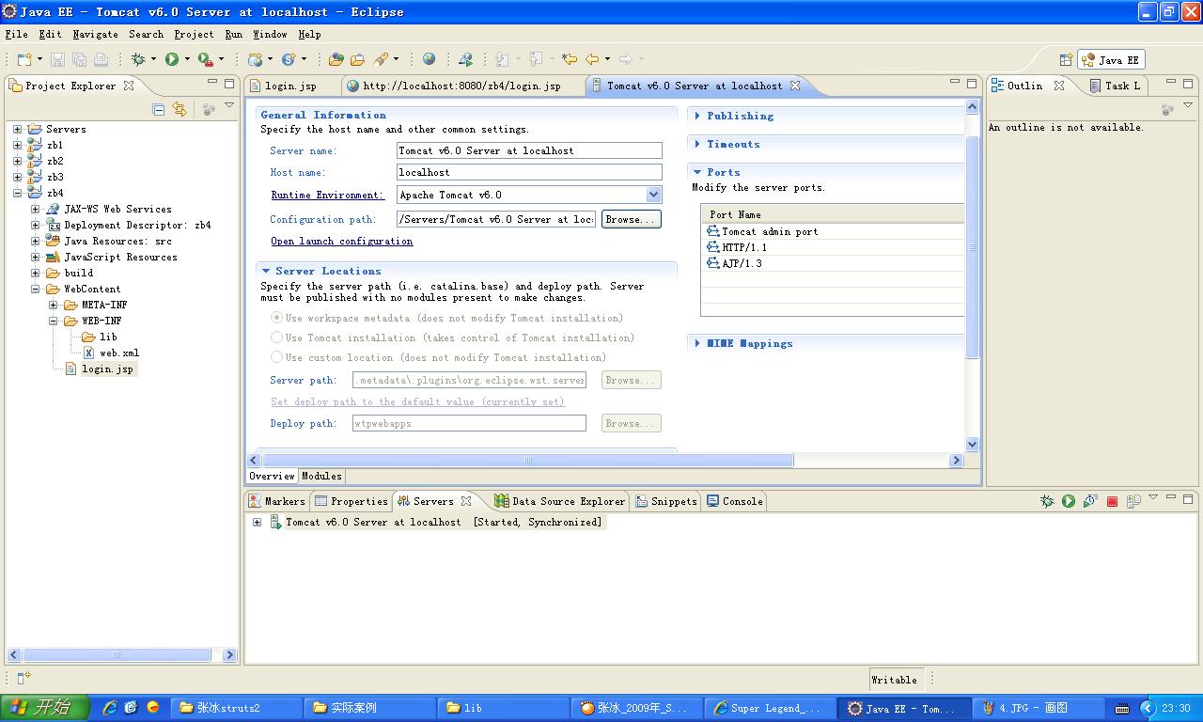Open the Runtime Environment dropdown
Screen dimensions: 1203x722
tap(653, 195)
